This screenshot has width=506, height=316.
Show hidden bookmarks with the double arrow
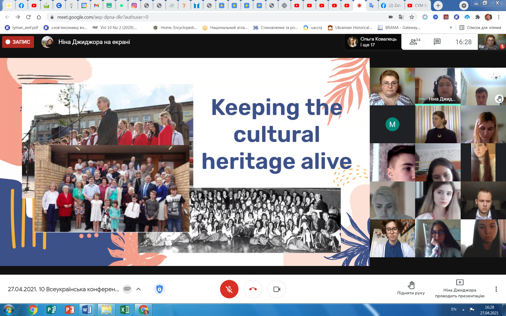[x=451, y=27]
